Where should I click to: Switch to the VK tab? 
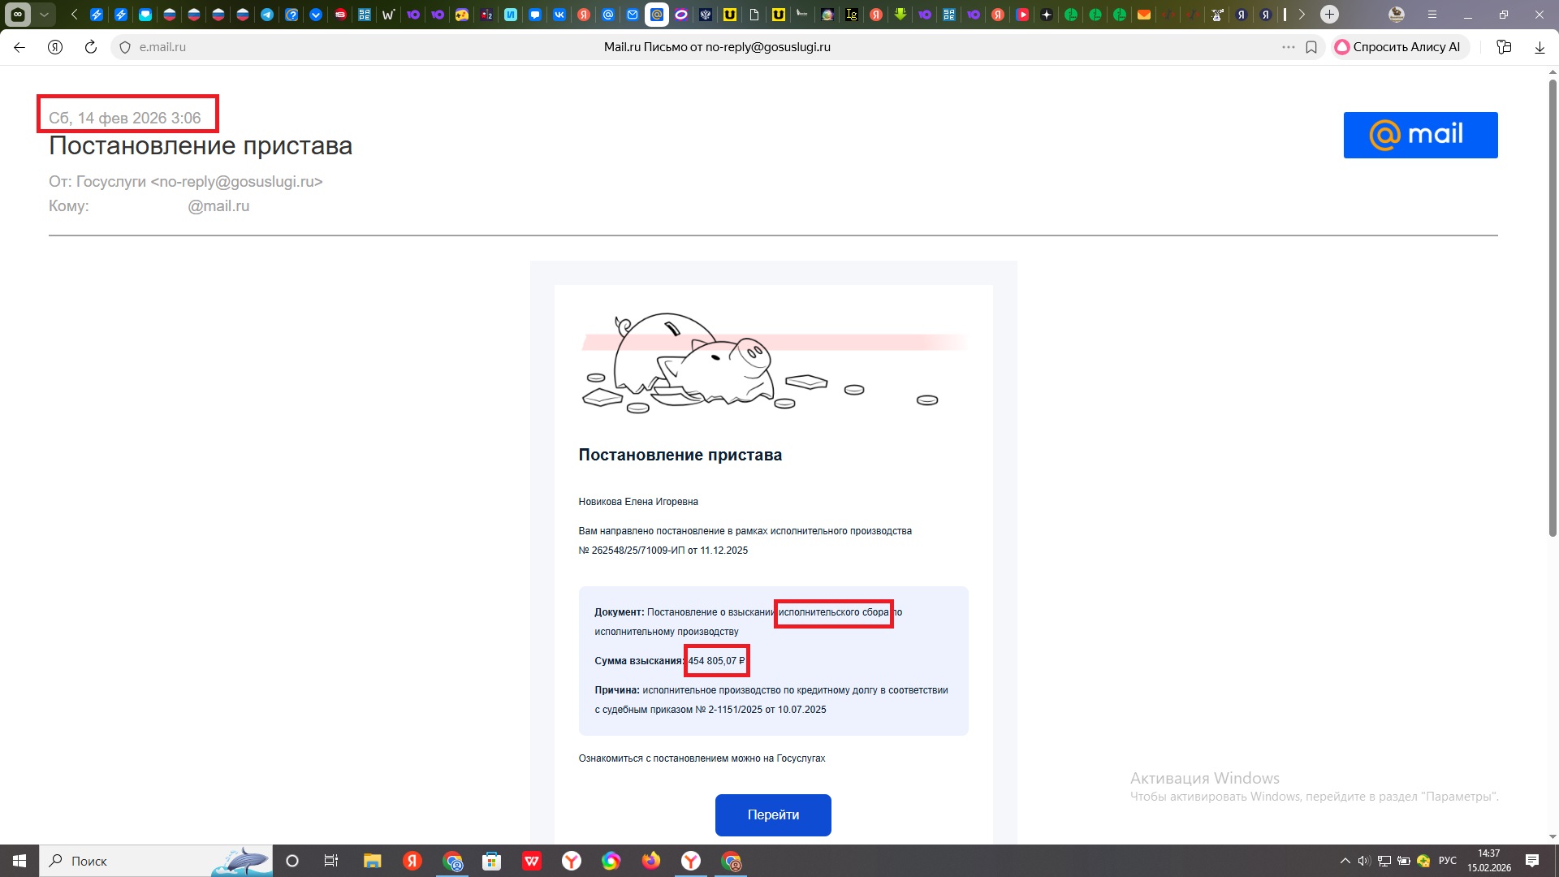coord(559,15)
